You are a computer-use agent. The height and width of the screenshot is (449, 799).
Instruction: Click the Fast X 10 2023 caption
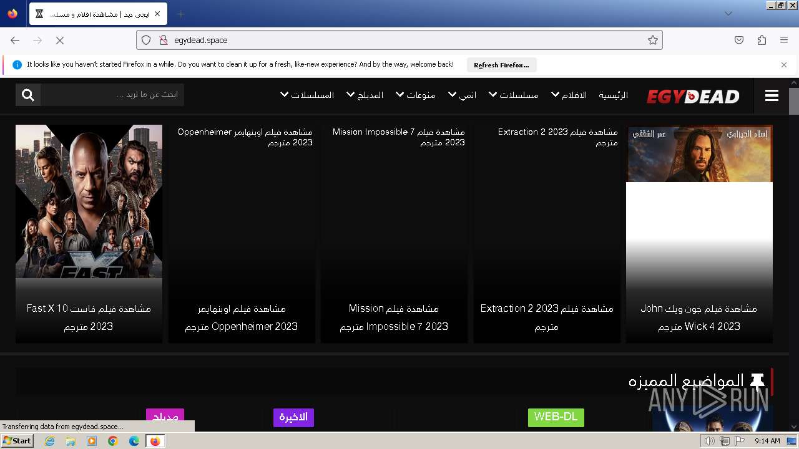tap(89, 317)
